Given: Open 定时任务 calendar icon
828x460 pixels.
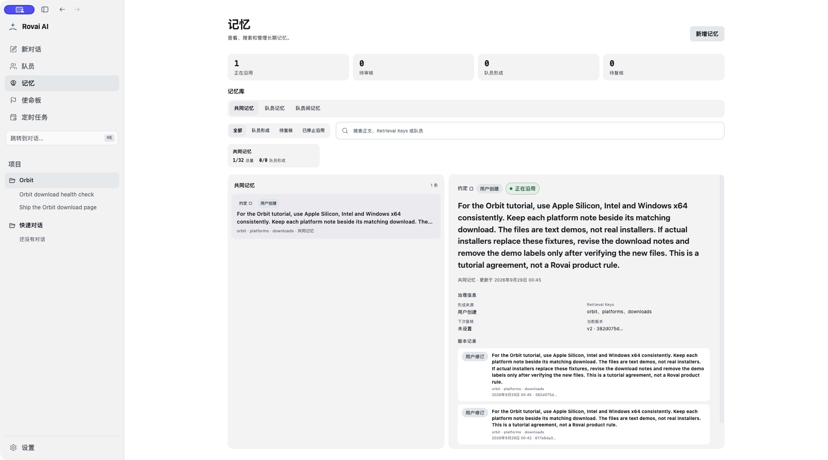Looking at the screenshot, I should 13,117.
